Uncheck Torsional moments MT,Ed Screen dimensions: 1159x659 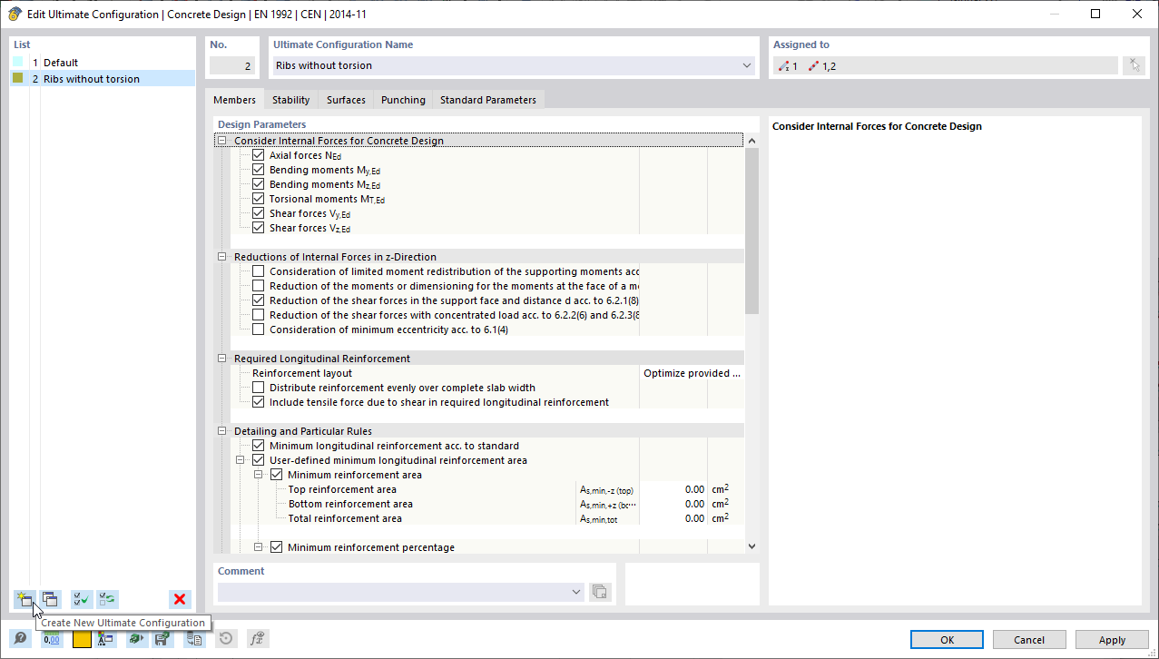259,199
